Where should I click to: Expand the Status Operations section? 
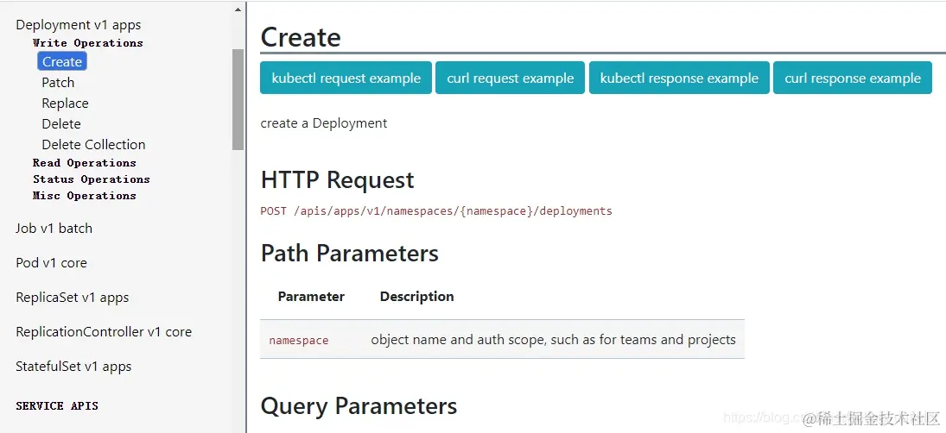[x=91, y=179]
